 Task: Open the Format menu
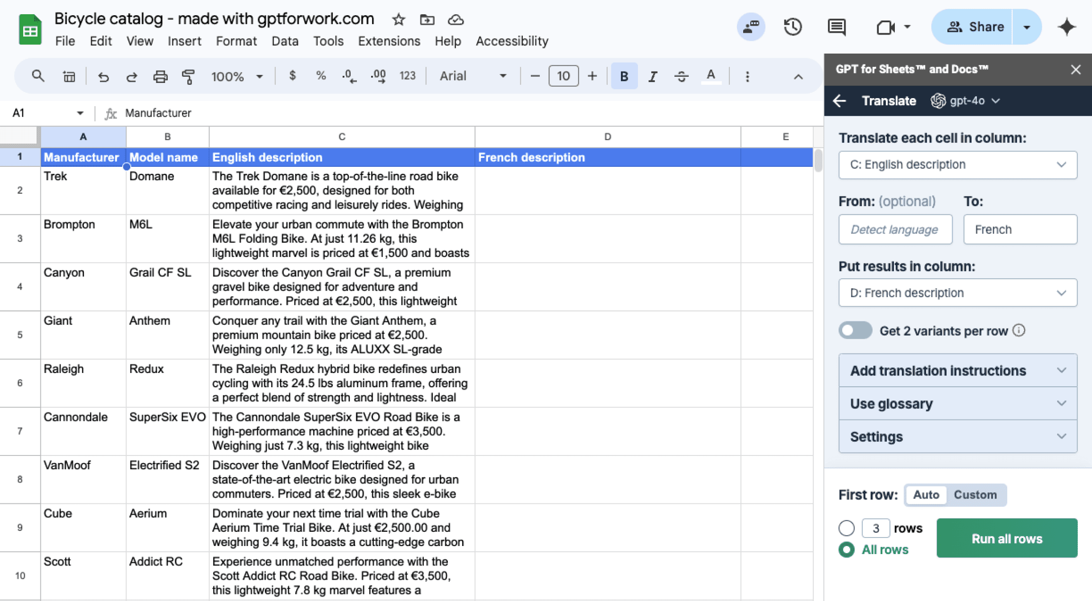pyautogui.click(x=236, y=41)
